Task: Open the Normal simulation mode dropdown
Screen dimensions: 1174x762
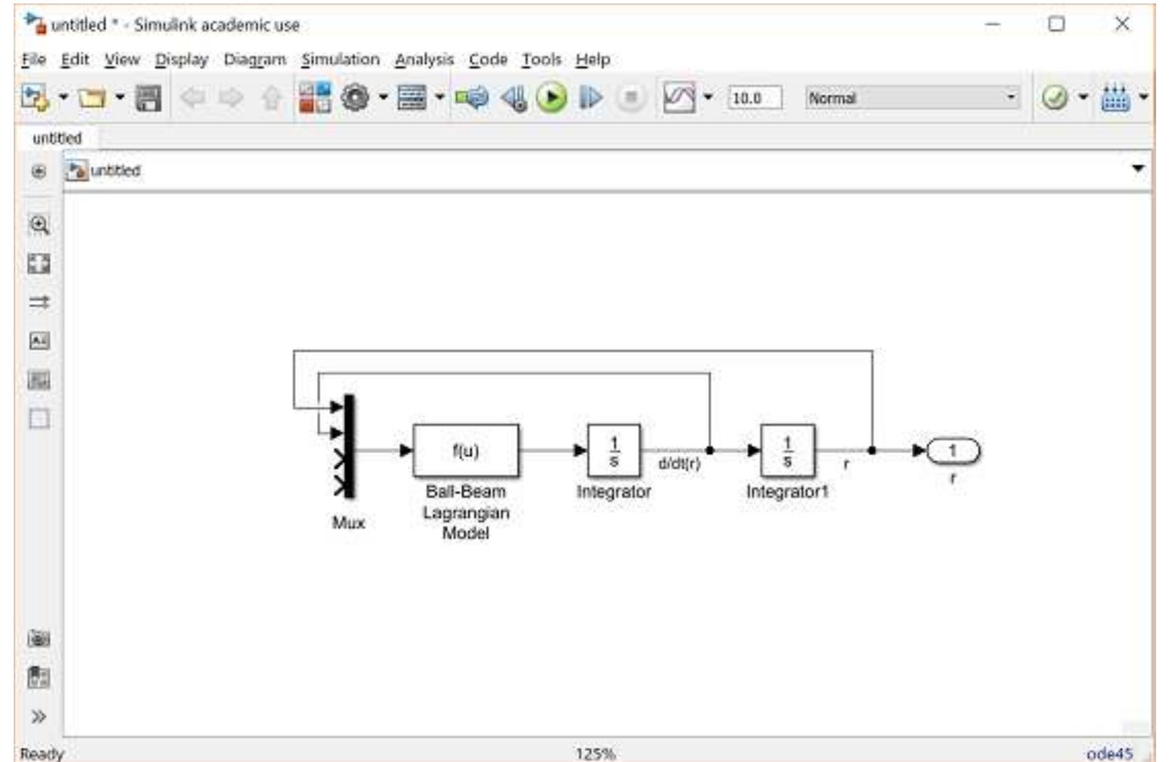Action: pyautogui.click(x=912, y=98)
